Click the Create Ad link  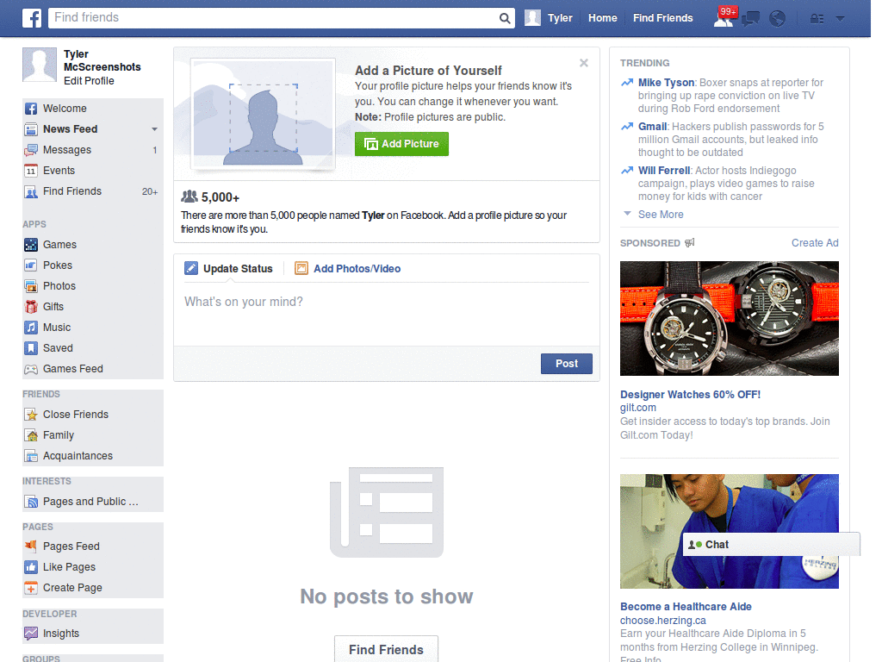coord(815,243)
